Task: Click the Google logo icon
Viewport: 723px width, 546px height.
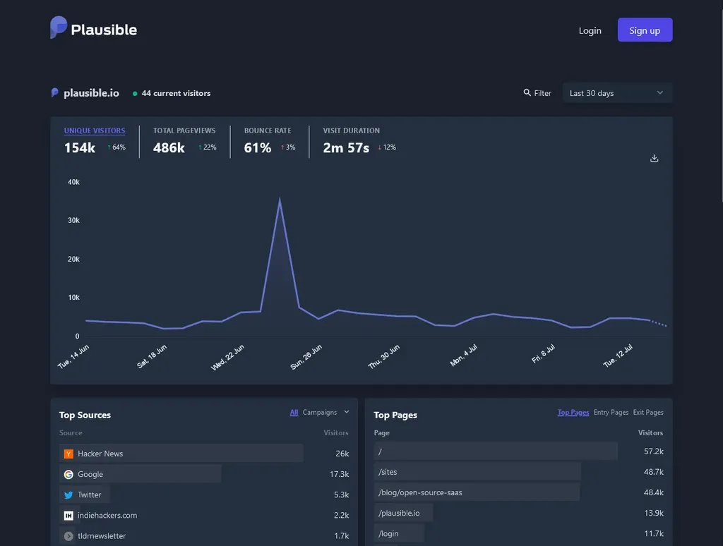Action: 68,475
